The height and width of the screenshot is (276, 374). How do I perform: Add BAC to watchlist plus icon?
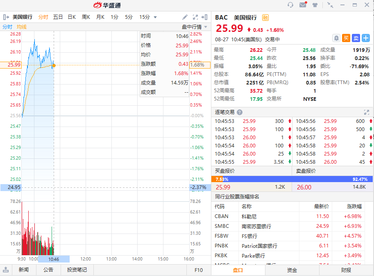[366, 38]
